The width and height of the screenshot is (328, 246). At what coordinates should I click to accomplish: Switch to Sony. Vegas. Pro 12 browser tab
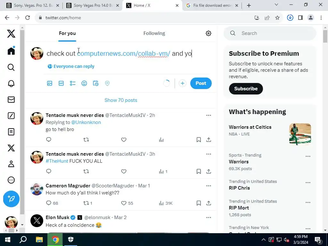pyautogui.click(x=33, y=5)
